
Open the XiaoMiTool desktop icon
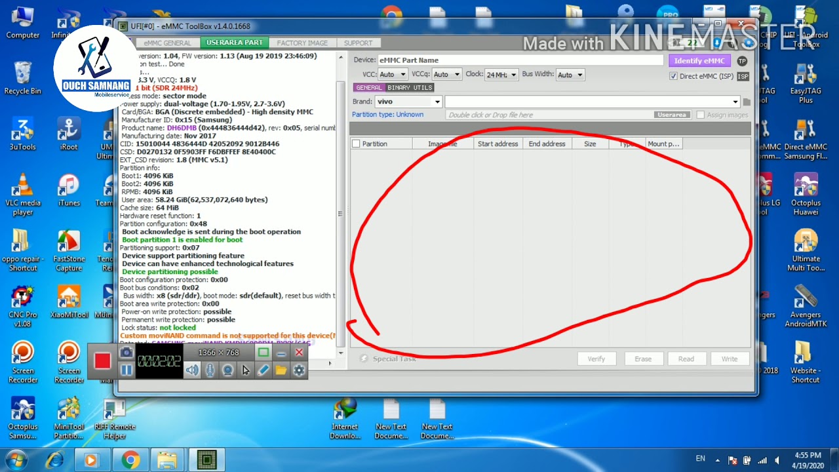[x=69, y=302]
